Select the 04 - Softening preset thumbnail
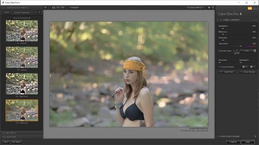The height and width of the screenshot is (145, 259). (x=22, y=110)
